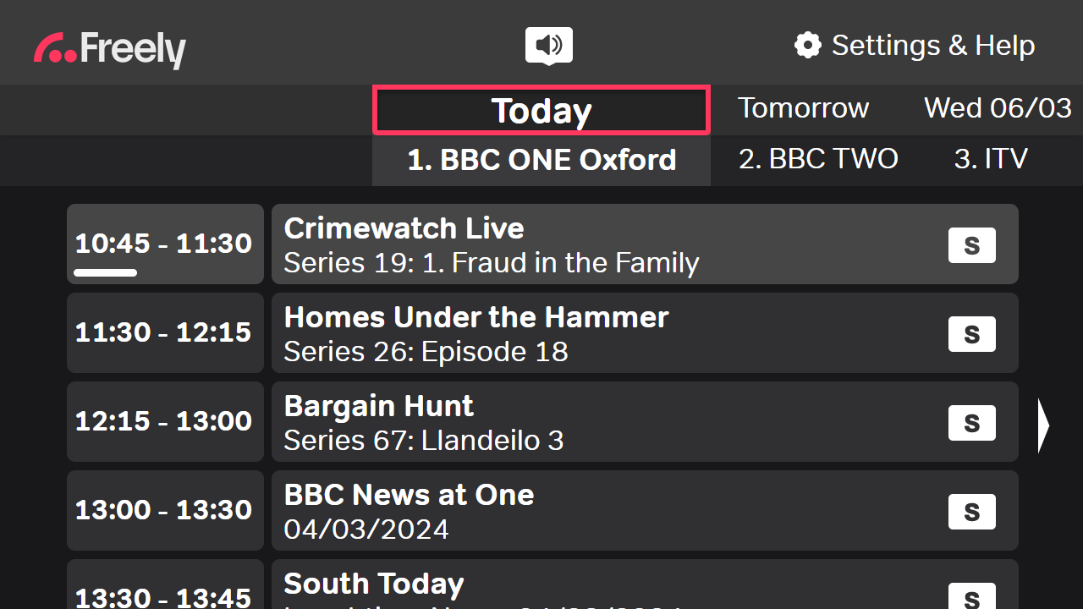
Task: Switch to the ITV channel
Action: [990, 159]
